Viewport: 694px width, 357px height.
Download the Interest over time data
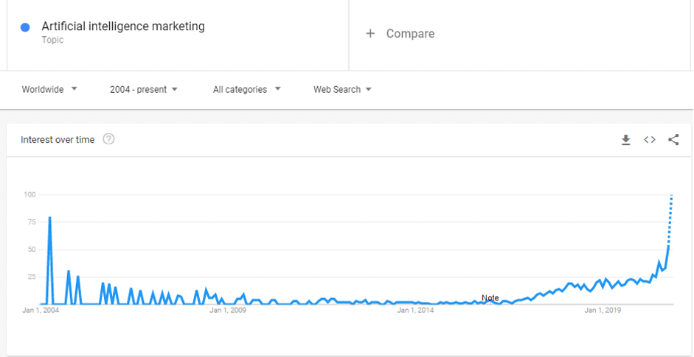point(625,140)
